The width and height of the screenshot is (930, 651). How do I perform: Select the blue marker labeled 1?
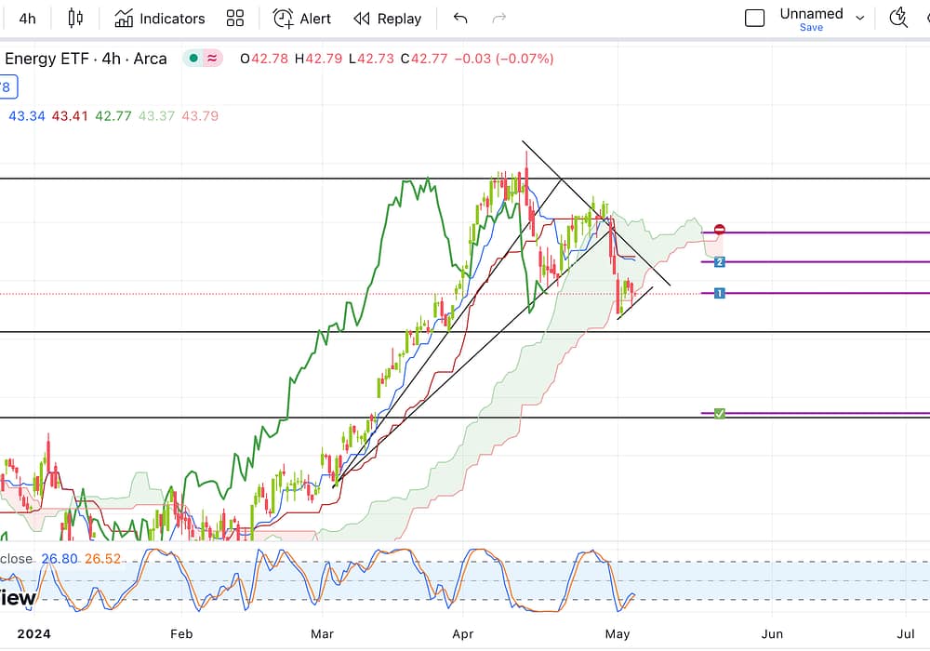[x=720, y=293]
